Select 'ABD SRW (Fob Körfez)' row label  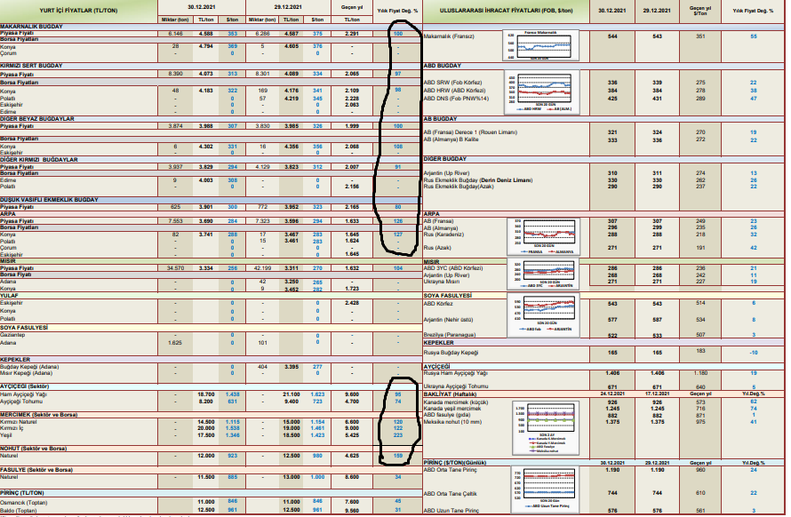click(452, 83)
